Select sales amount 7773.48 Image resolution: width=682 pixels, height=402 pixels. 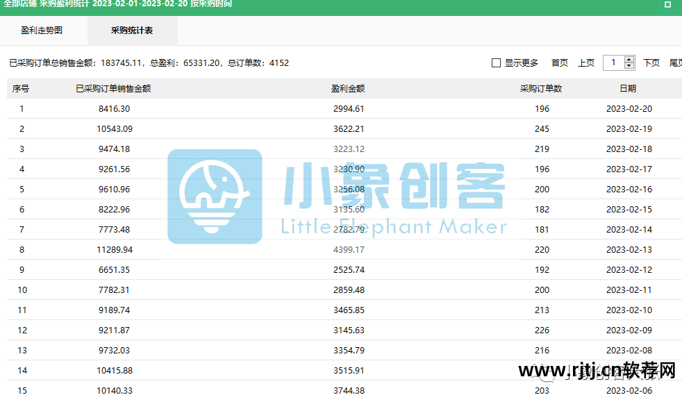[x=114, y=229]
